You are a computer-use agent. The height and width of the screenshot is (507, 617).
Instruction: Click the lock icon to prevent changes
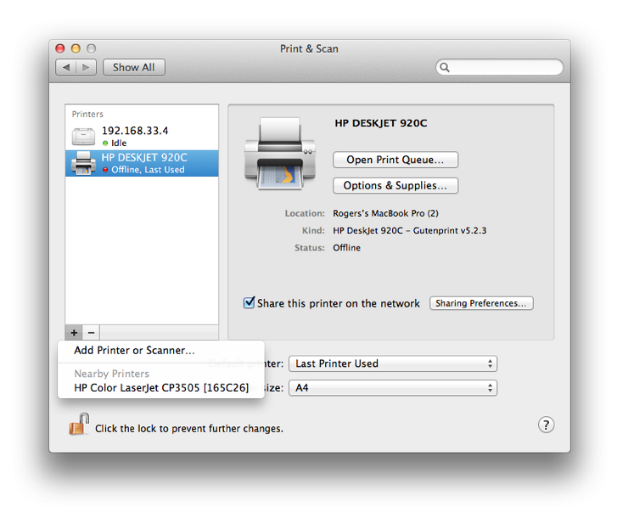80,424
